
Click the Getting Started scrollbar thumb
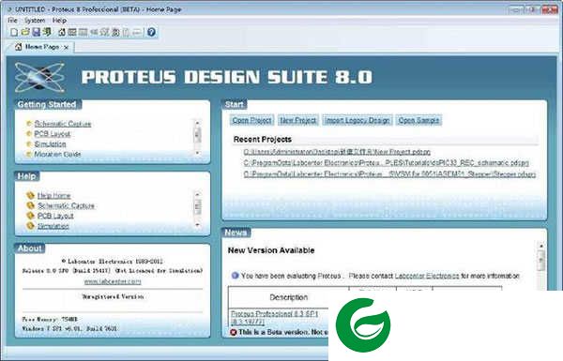point(197,135)
